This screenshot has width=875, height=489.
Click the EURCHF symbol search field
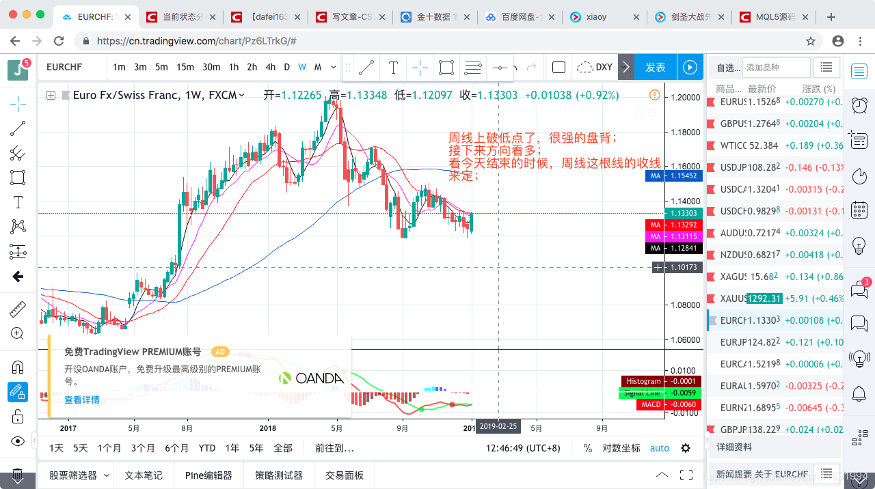coord(72,67)
